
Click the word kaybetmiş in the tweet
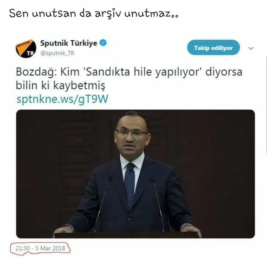coord(80,85)
